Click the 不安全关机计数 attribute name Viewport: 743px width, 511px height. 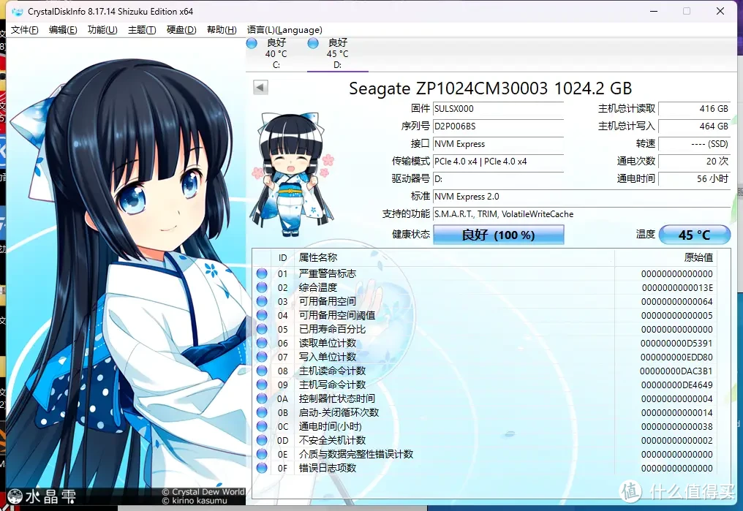pyautogui.click(x=332, y=440)
